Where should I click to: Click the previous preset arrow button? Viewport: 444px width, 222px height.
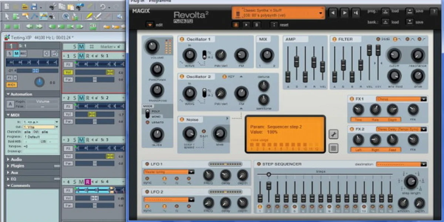pyautogui.click(x=333, y=13)
